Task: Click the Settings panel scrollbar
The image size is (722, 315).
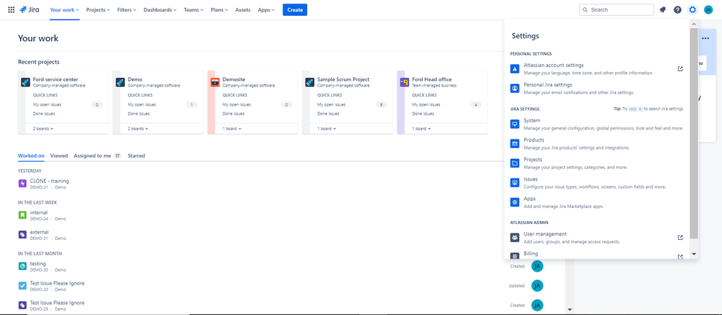Action: tap(694, 134)
